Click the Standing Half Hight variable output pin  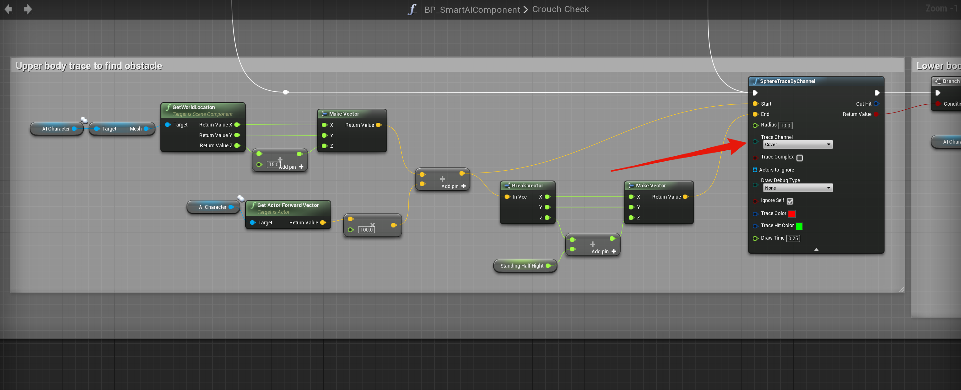click(x=548, y=266)
